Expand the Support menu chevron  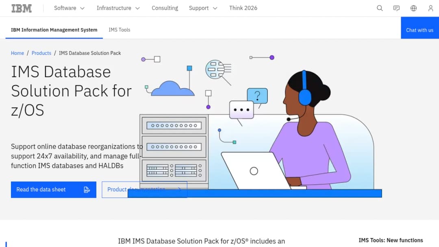(x=215, y=9)
